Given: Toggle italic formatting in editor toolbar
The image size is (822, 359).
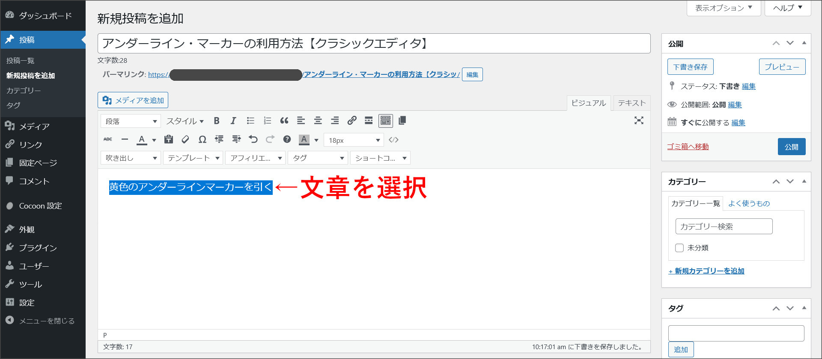Looking at the screenshot, I should coord(233,121).
